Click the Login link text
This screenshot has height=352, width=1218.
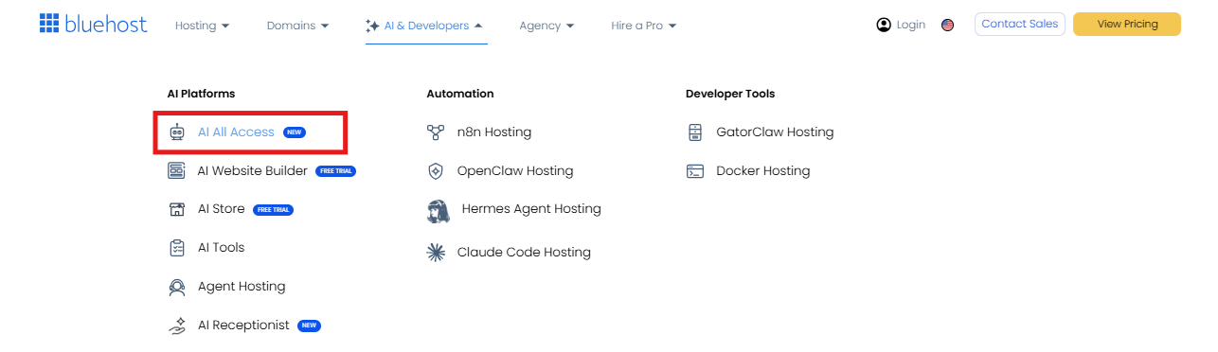[x=910, y=26]
